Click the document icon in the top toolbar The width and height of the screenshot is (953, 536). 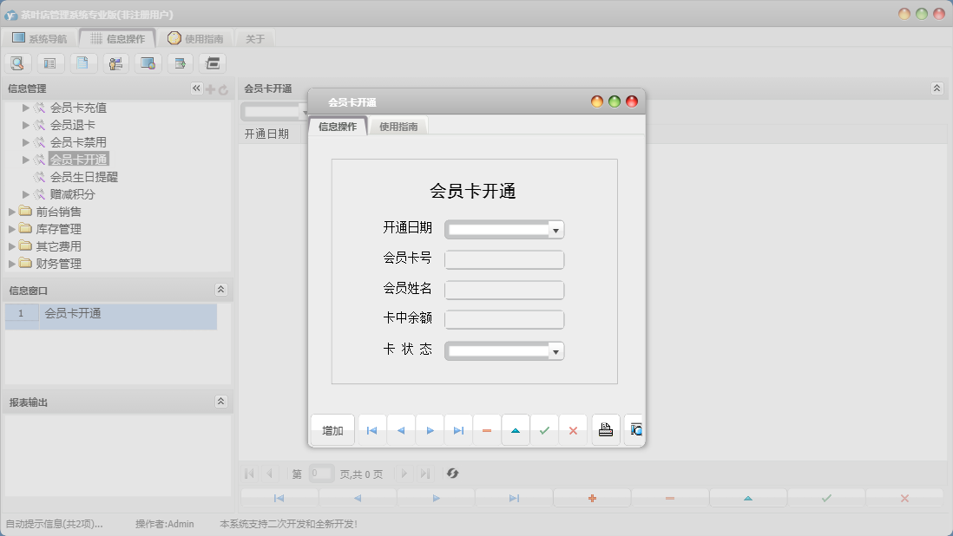pyautogui.click(x=82, y=62)
